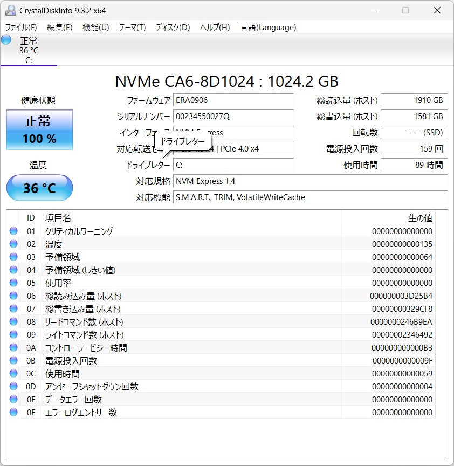Select the クリティカルワーニング row name
This screenshot has height=466, width=454.
[79, 231]
